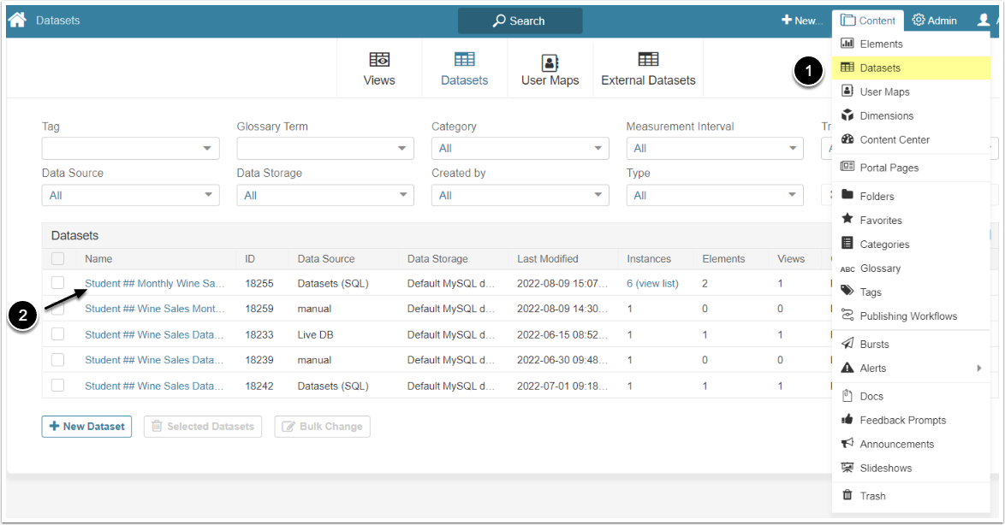
Task: Open the 6 (view list) instances link
Action: [x=652, y=283]
